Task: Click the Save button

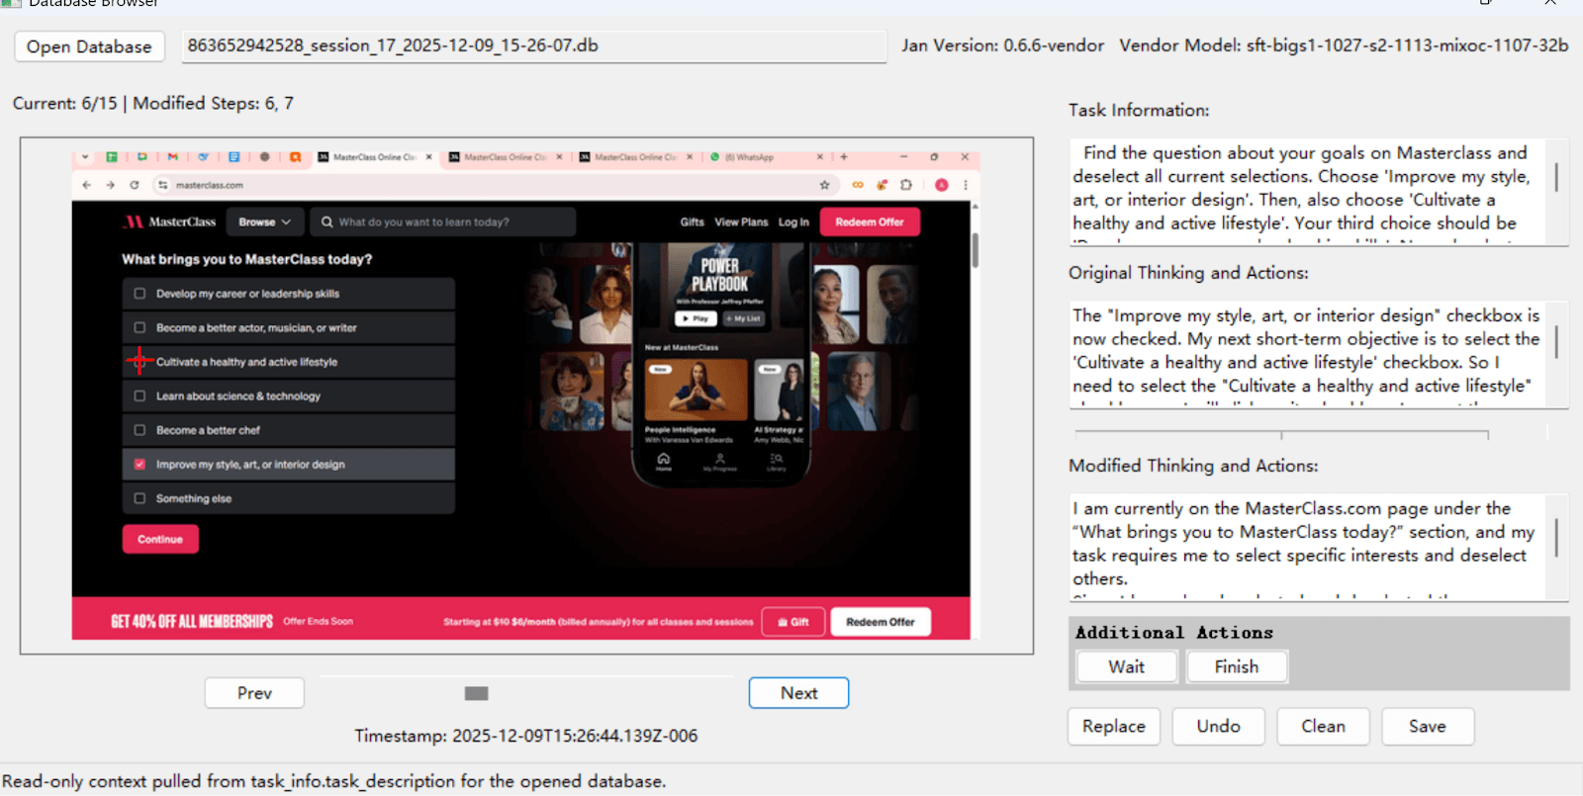Action: 1428,727
